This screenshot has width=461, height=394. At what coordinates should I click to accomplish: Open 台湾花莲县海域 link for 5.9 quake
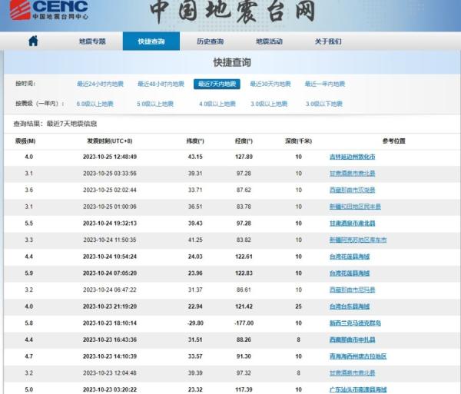tap(350, 273)
